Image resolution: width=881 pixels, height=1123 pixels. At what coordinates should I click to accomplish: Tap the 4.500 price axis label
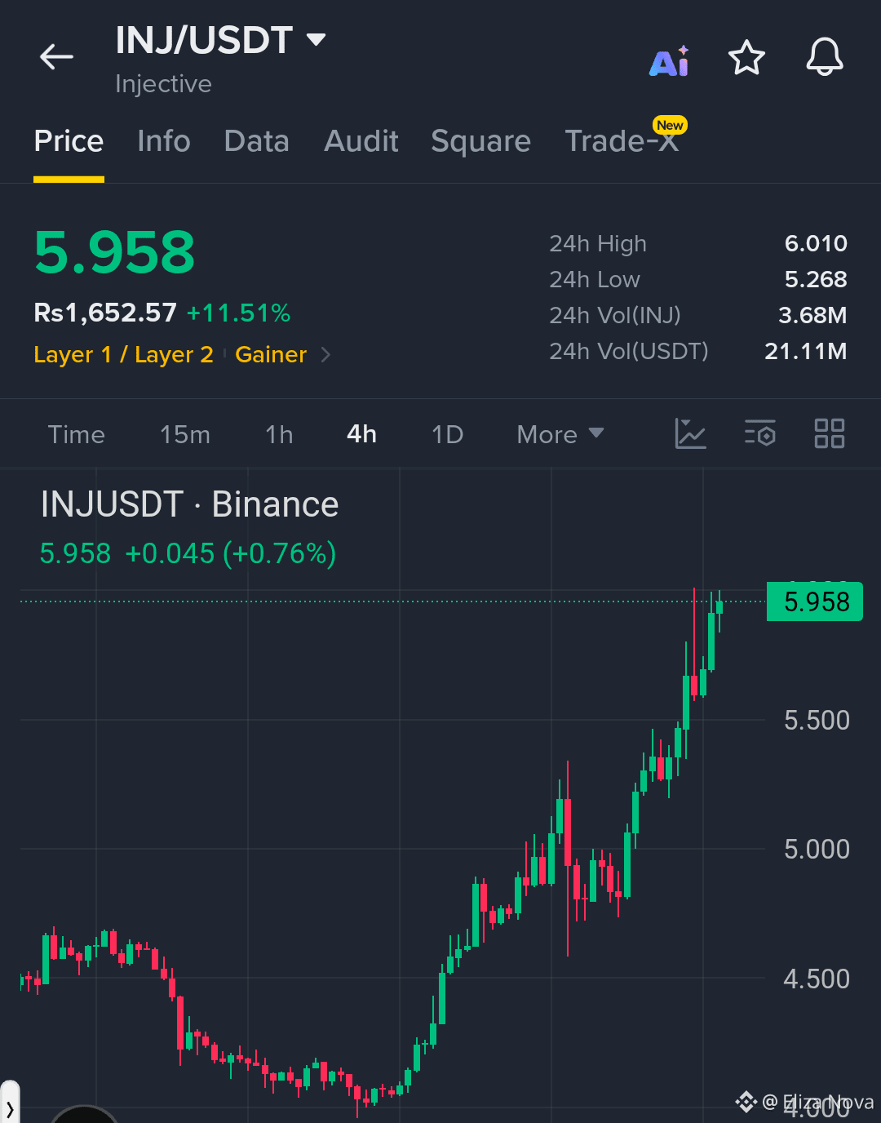(x=817, y=979)
